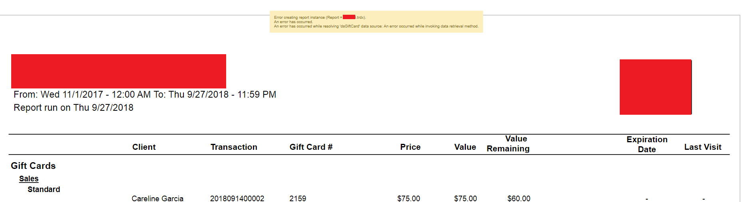
Task: Click gift card number 2159
Action: [x=298, y=198]
